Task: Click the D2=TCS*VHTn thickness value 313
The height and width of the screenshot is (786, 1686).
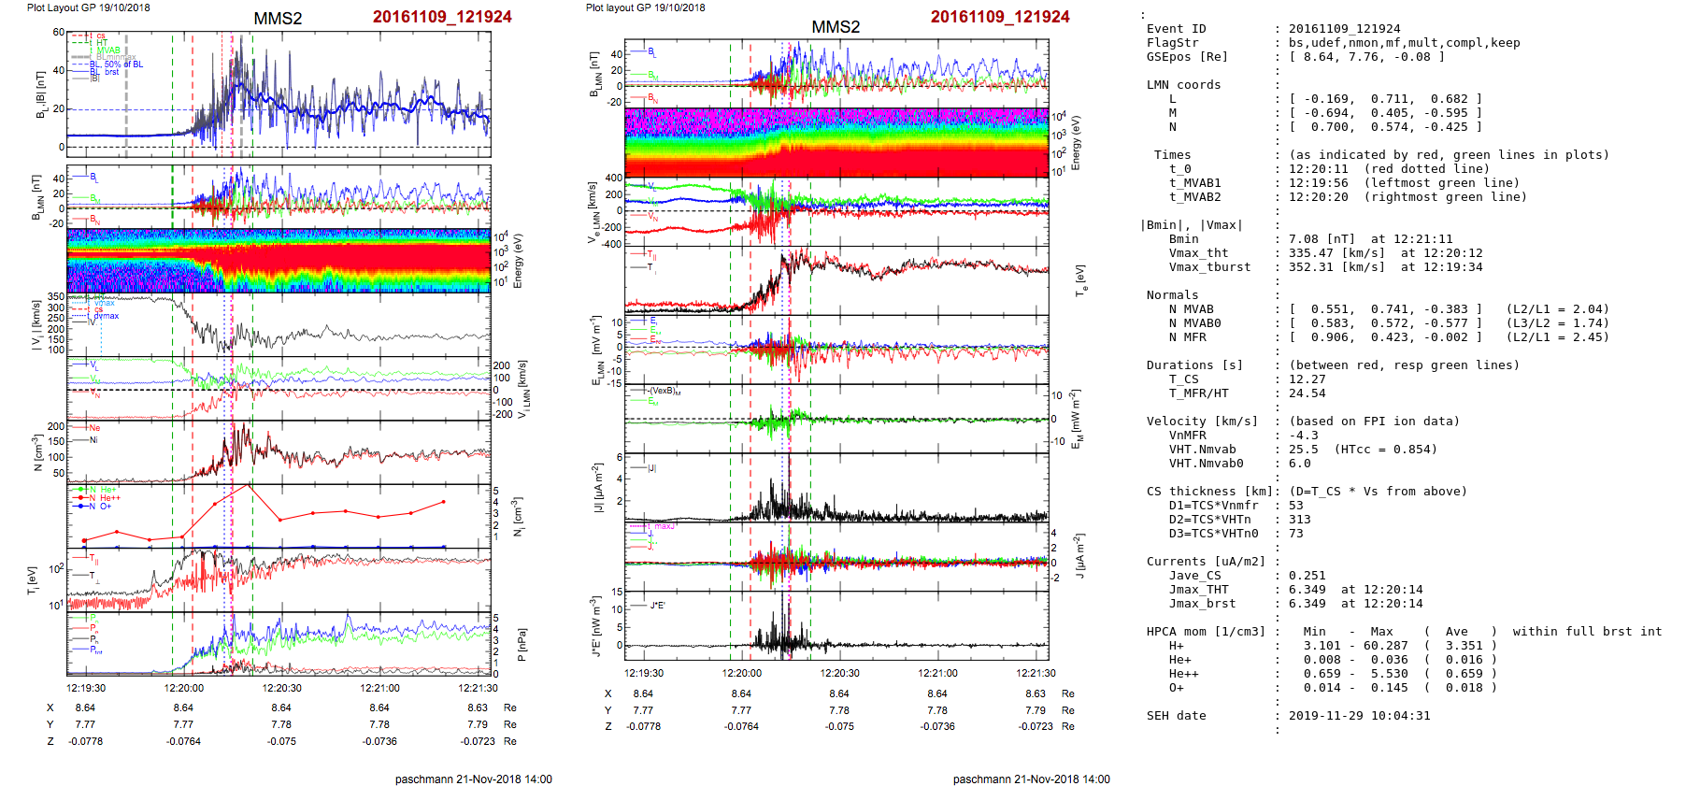Action: tap(1299, 520)
